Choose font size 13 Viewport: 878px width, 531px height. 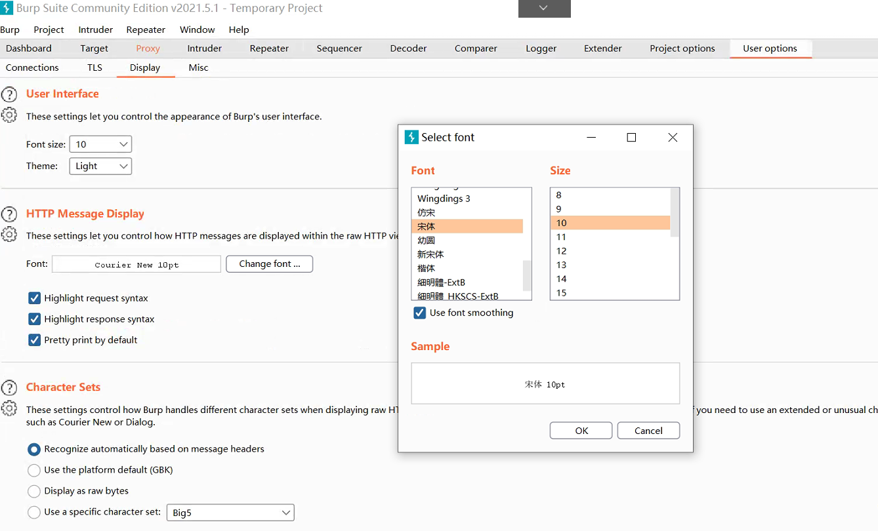point(610,265)
